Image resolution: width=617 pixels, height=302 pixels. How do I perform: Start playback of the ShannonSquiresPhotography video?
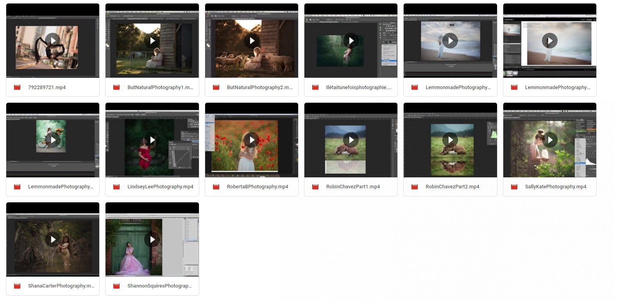152,239
